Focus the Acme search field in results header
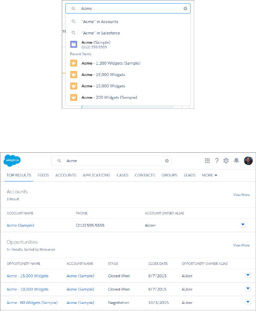 tap(111, 161)
